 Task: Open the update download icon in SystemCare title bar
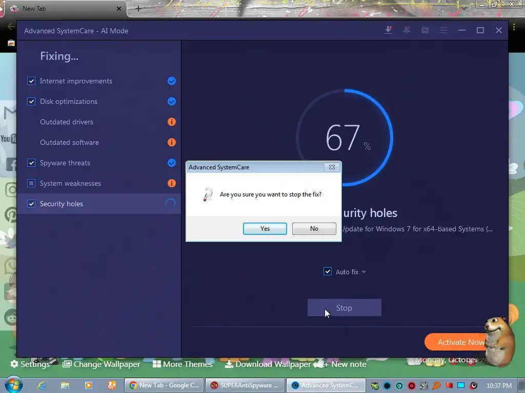(388, 30)
